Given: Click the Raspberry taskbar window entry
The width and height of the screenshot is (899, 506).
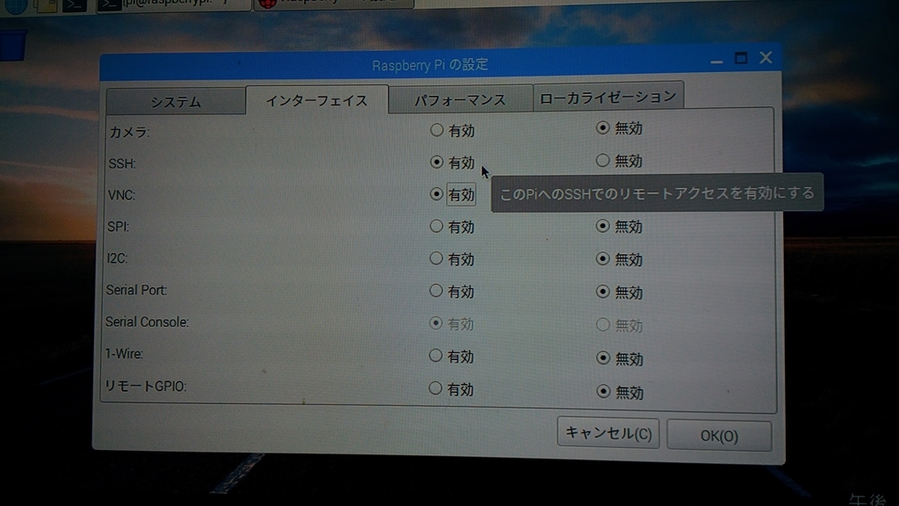Looking at the screenshot, I should pyautogui.click(x=334, y=4).
